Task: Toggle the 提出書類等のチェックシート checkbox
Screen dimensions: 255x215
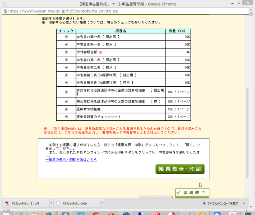Action: (x=66, y=117)
